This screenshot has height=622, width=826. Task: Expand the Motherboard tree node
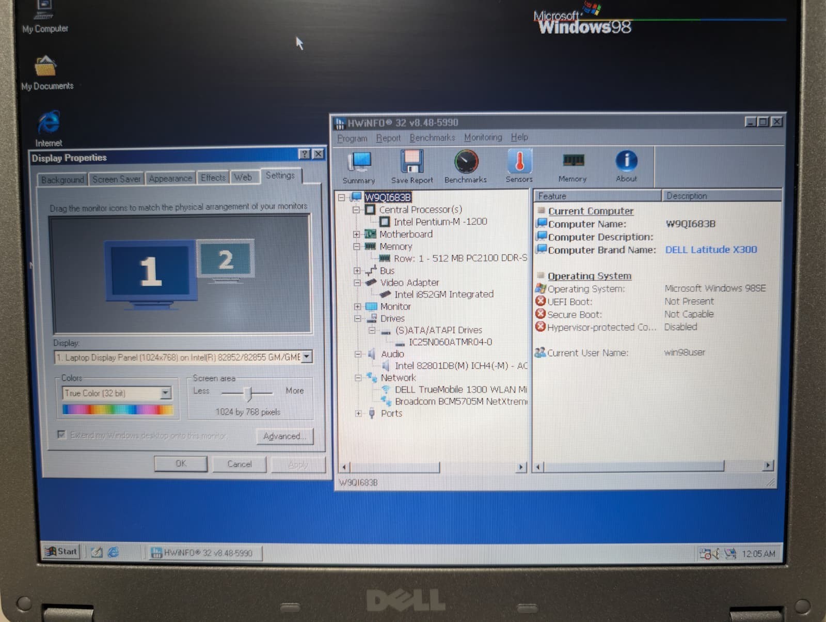(x=356, y=234)
